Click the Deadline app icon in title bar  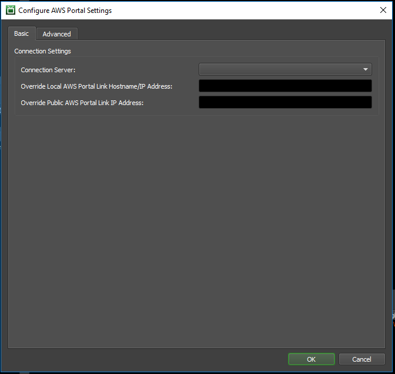[10, 10]
